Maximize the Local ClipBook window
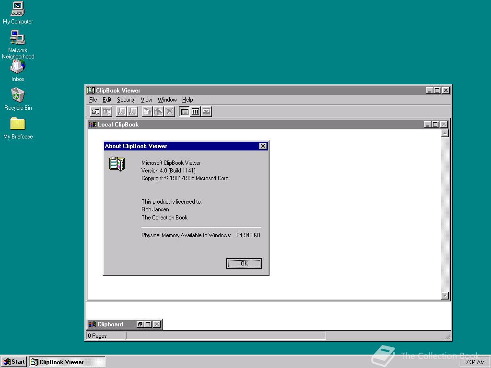491x368 pixels. pos(435,124)
